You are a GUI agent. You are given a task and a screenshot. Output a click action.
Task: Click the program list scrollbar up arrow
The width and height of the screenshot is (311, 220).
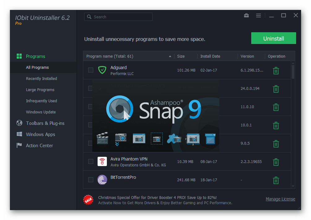tap(293, 63)
